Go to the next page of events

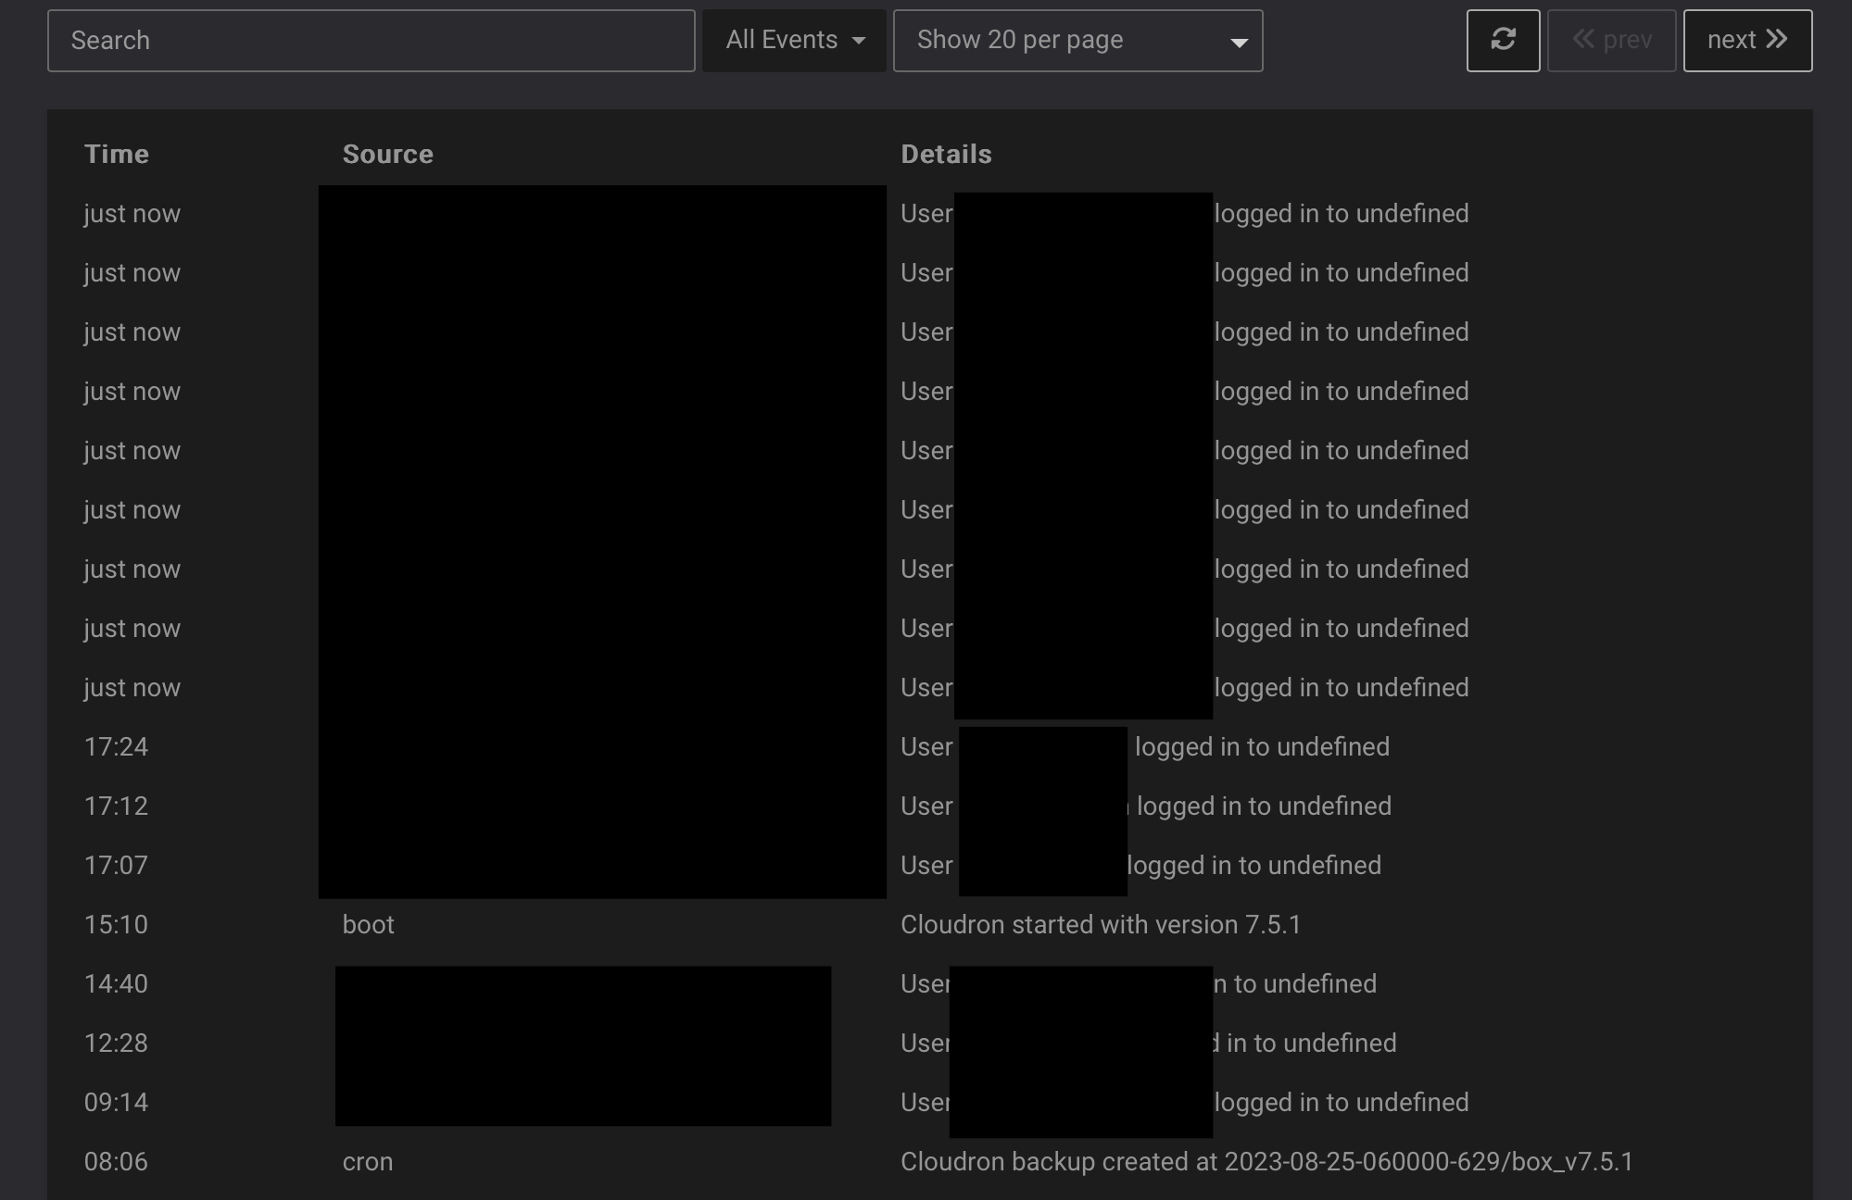(1747, 41)
